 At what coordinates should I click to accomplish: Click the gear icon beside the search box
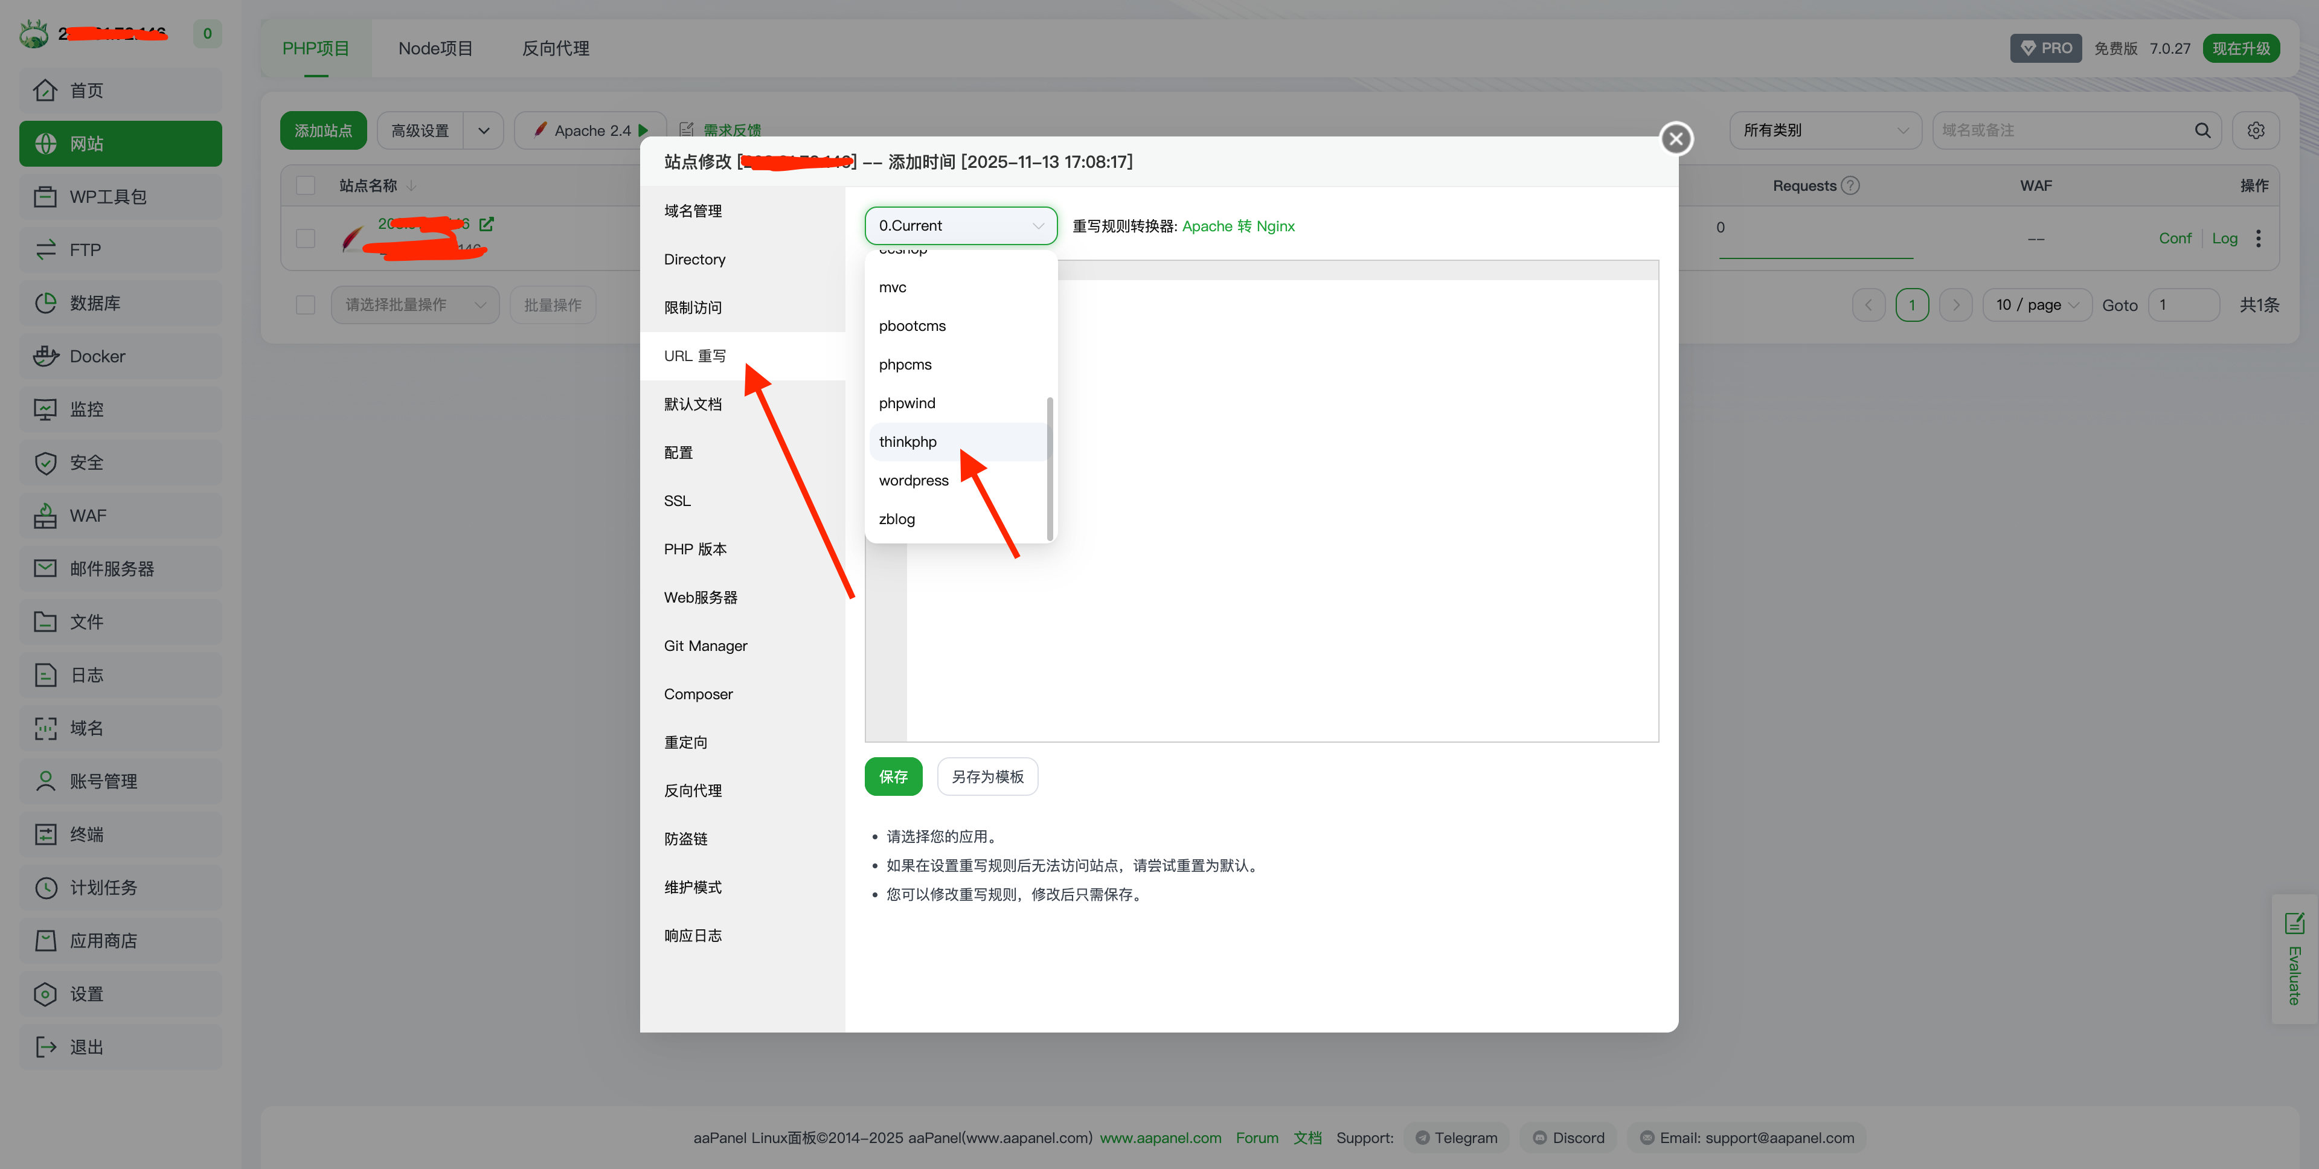pos(2255,130)
